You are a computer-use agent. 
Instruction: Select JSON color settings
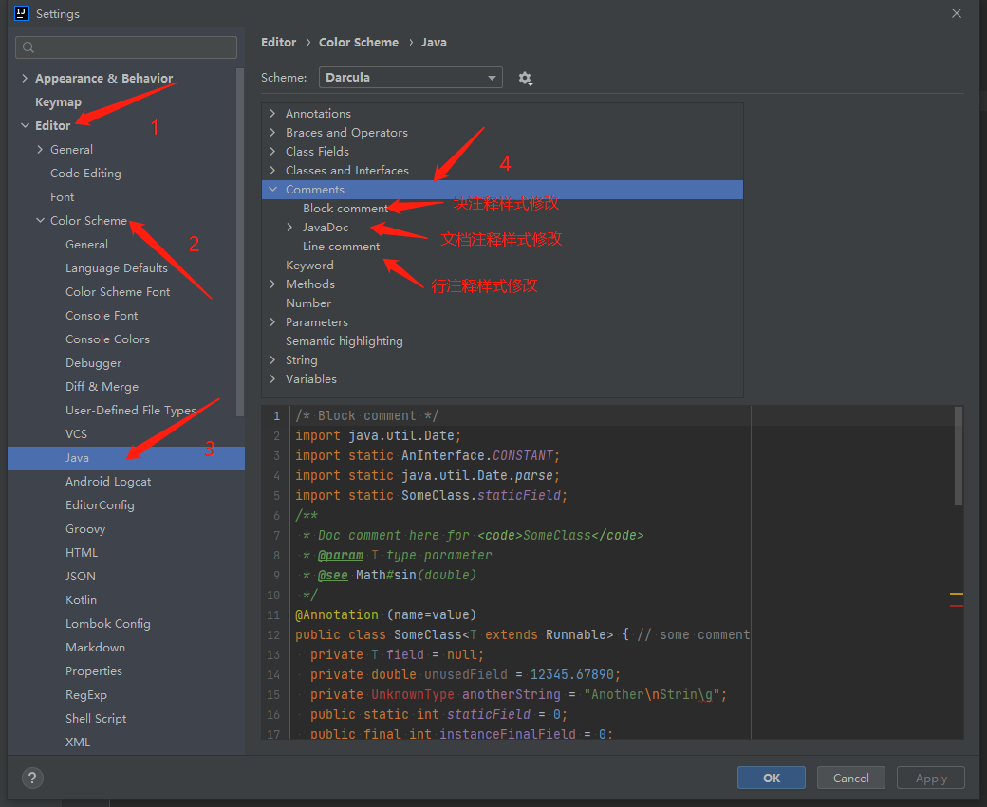click(x=81, y=577)
